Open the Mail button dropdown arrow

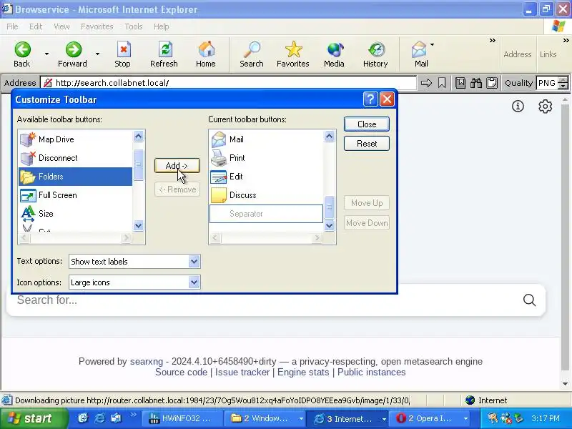(x=433, y=45)
